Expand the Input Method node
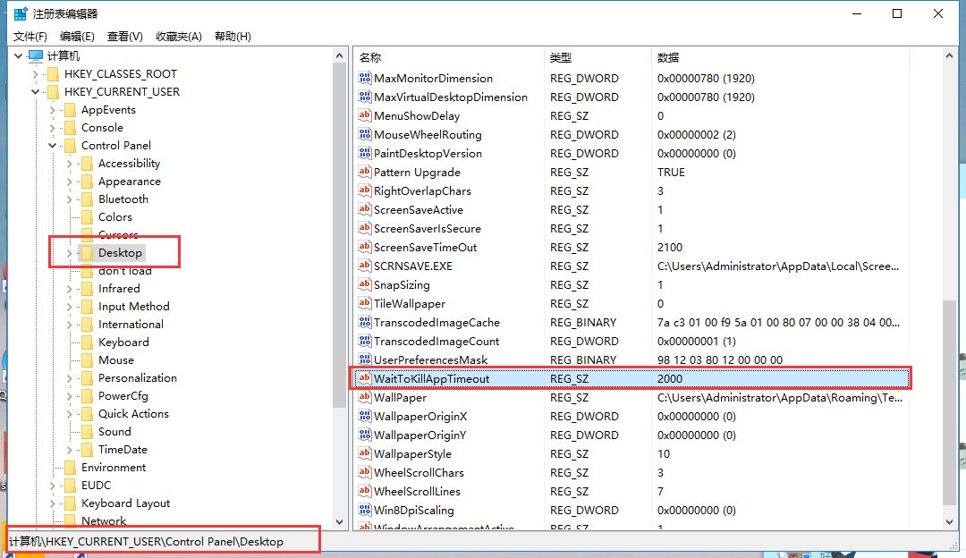This screenshot has width=966, height=558. pyautogui.click(x=70, y=307)
